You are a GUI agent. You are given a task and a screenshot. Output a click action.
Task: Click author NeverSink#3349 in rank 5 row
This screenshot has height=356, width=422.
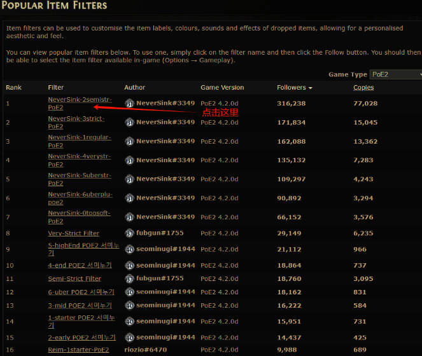click(165, 179)
